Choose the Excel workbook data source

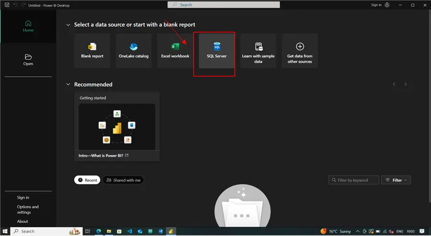coord(175,51)
